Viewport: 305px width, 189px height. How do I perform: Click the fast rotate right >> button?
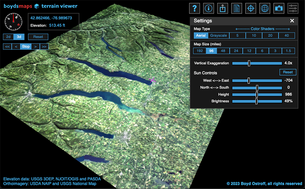click(44, 46)
